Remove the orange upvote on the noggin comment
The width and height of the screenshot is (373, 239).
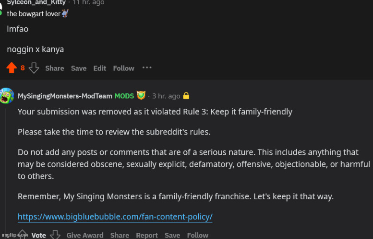12,68
